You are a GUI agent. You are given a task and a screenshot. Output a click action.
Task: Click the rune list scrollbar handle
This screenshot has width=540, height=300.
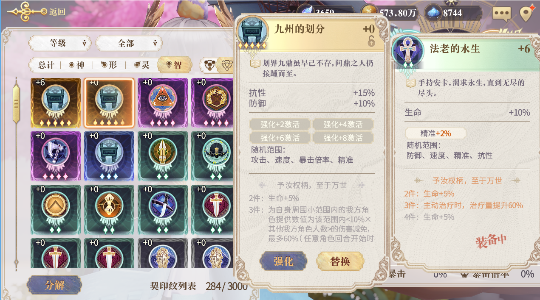(16, 103)
